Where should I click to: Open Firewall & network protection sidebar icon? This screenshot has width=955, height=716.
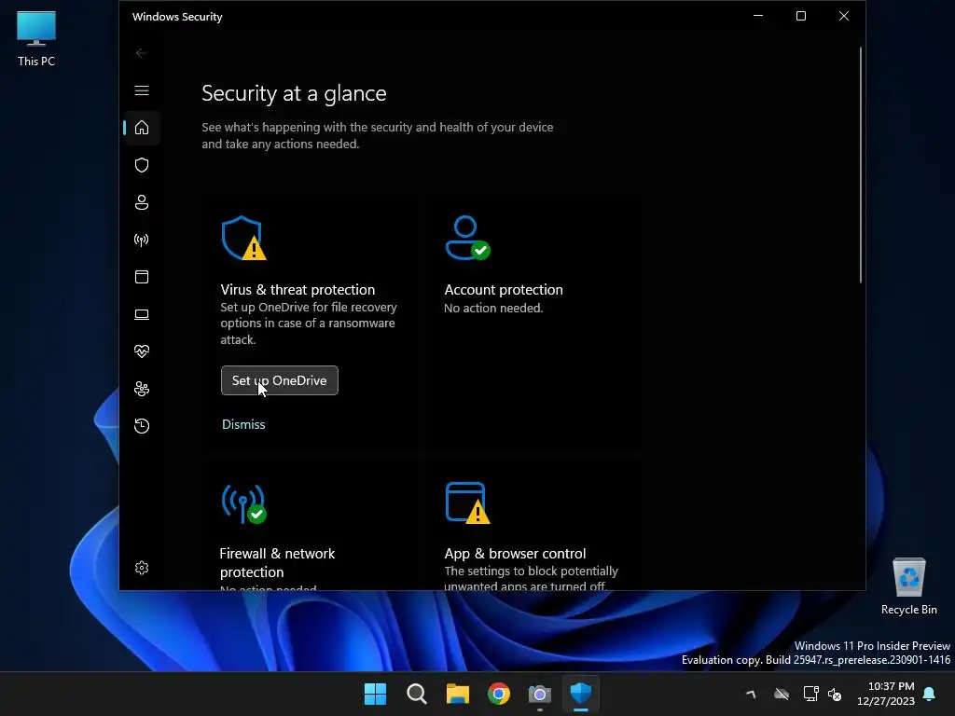[x=142, y=240]
